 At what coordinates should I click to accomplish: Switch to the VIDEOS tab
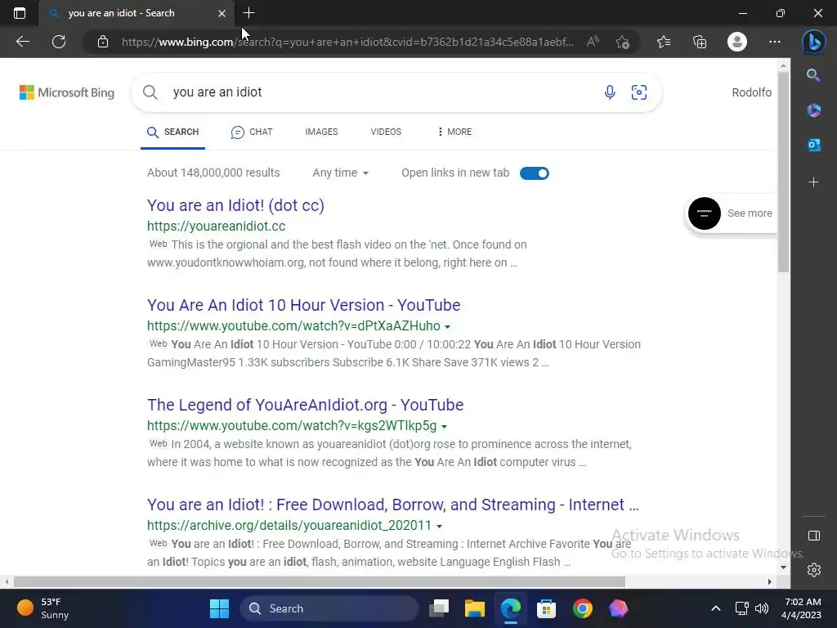pos(386,132)
